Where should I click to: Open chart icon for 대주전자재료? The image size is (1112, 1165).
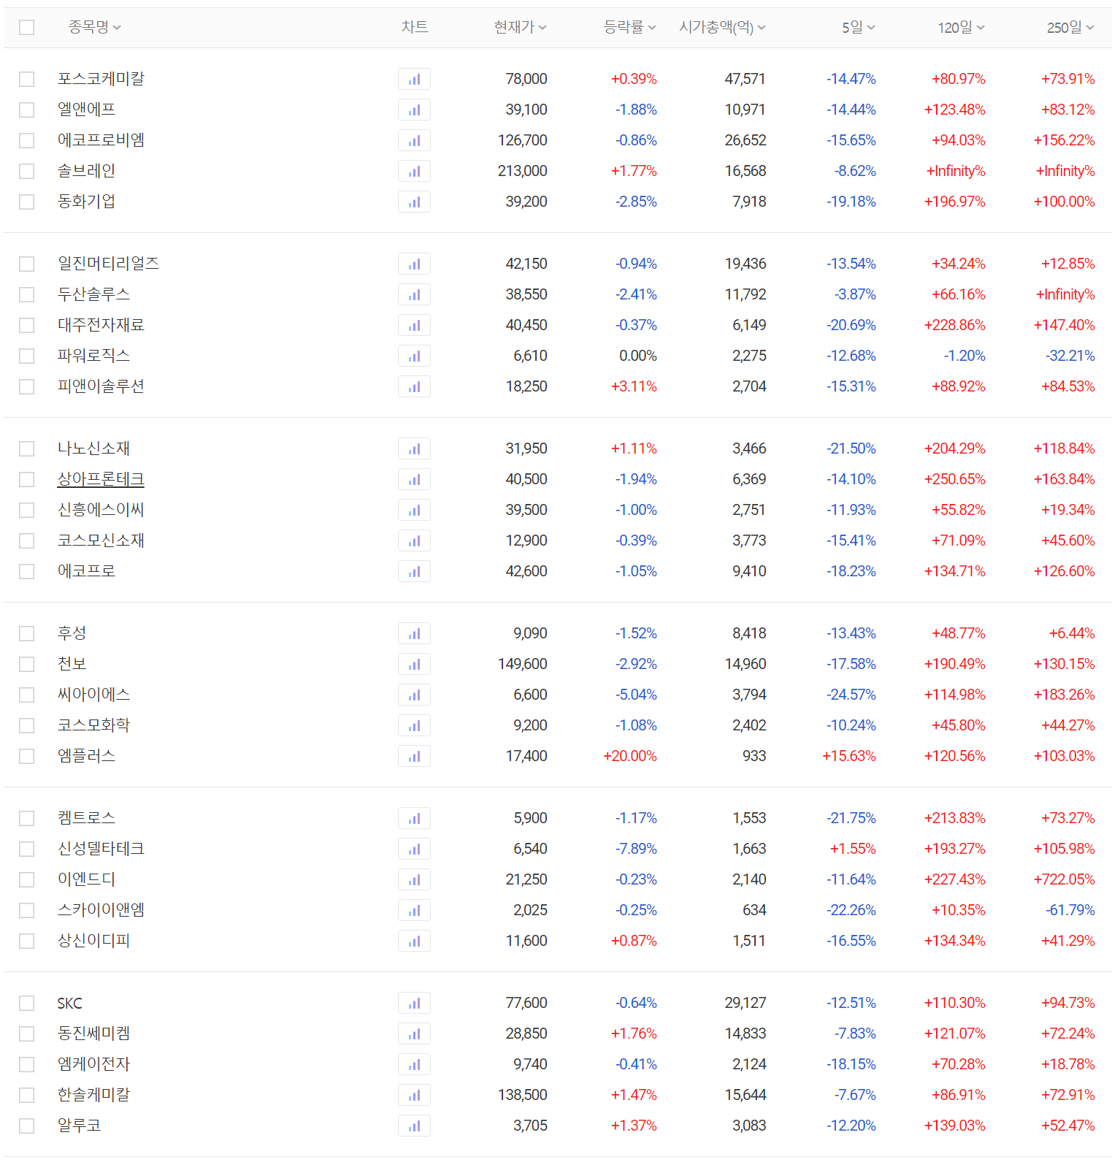[414, 325]
